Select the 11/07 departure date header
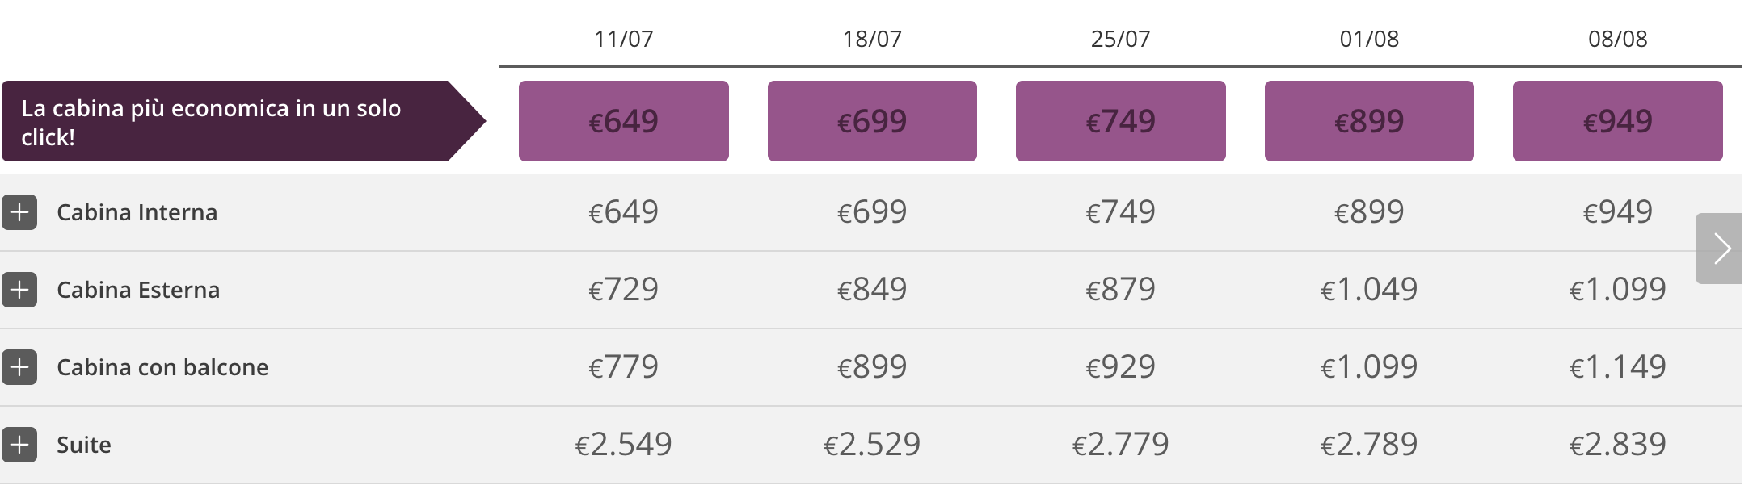Screen dimensions: 1757x502 [624, 39]
